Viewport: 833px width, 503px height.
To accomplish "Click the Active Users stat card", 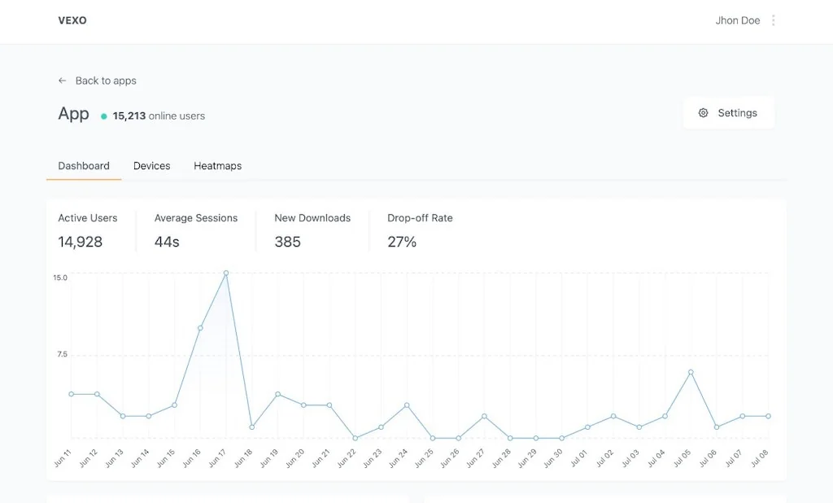I will click(88, 230).
